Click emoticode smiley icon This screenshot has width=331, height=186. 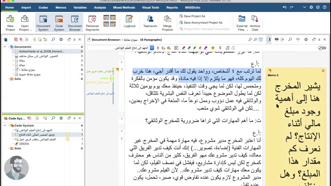click(x=213, y=48)
